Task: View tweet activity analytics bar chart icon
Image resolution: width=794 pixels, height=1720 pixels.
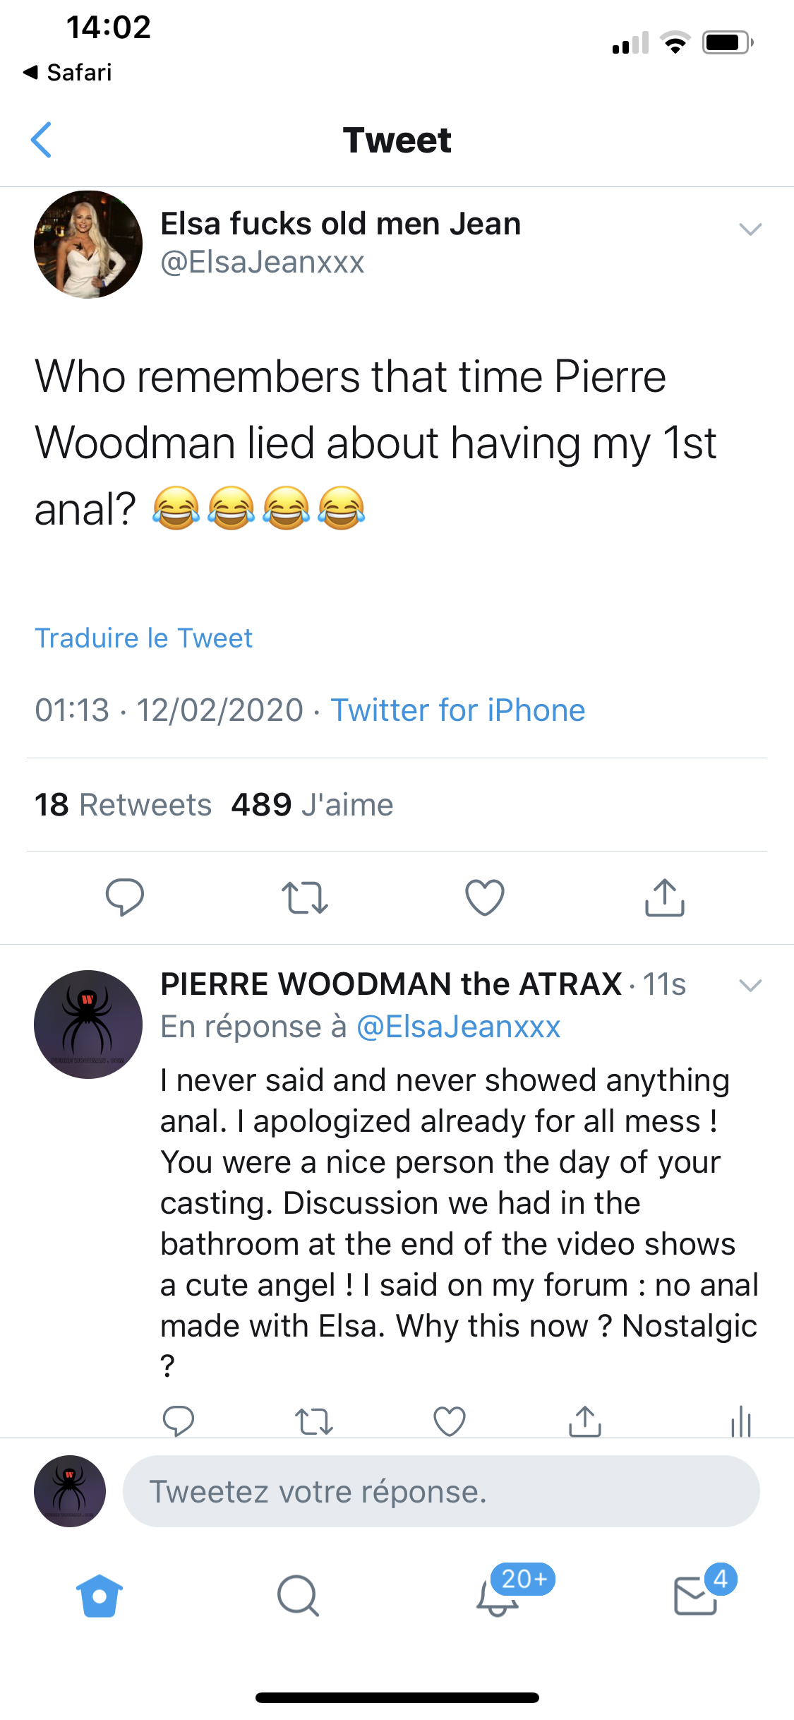Action: coord(740,1421)
